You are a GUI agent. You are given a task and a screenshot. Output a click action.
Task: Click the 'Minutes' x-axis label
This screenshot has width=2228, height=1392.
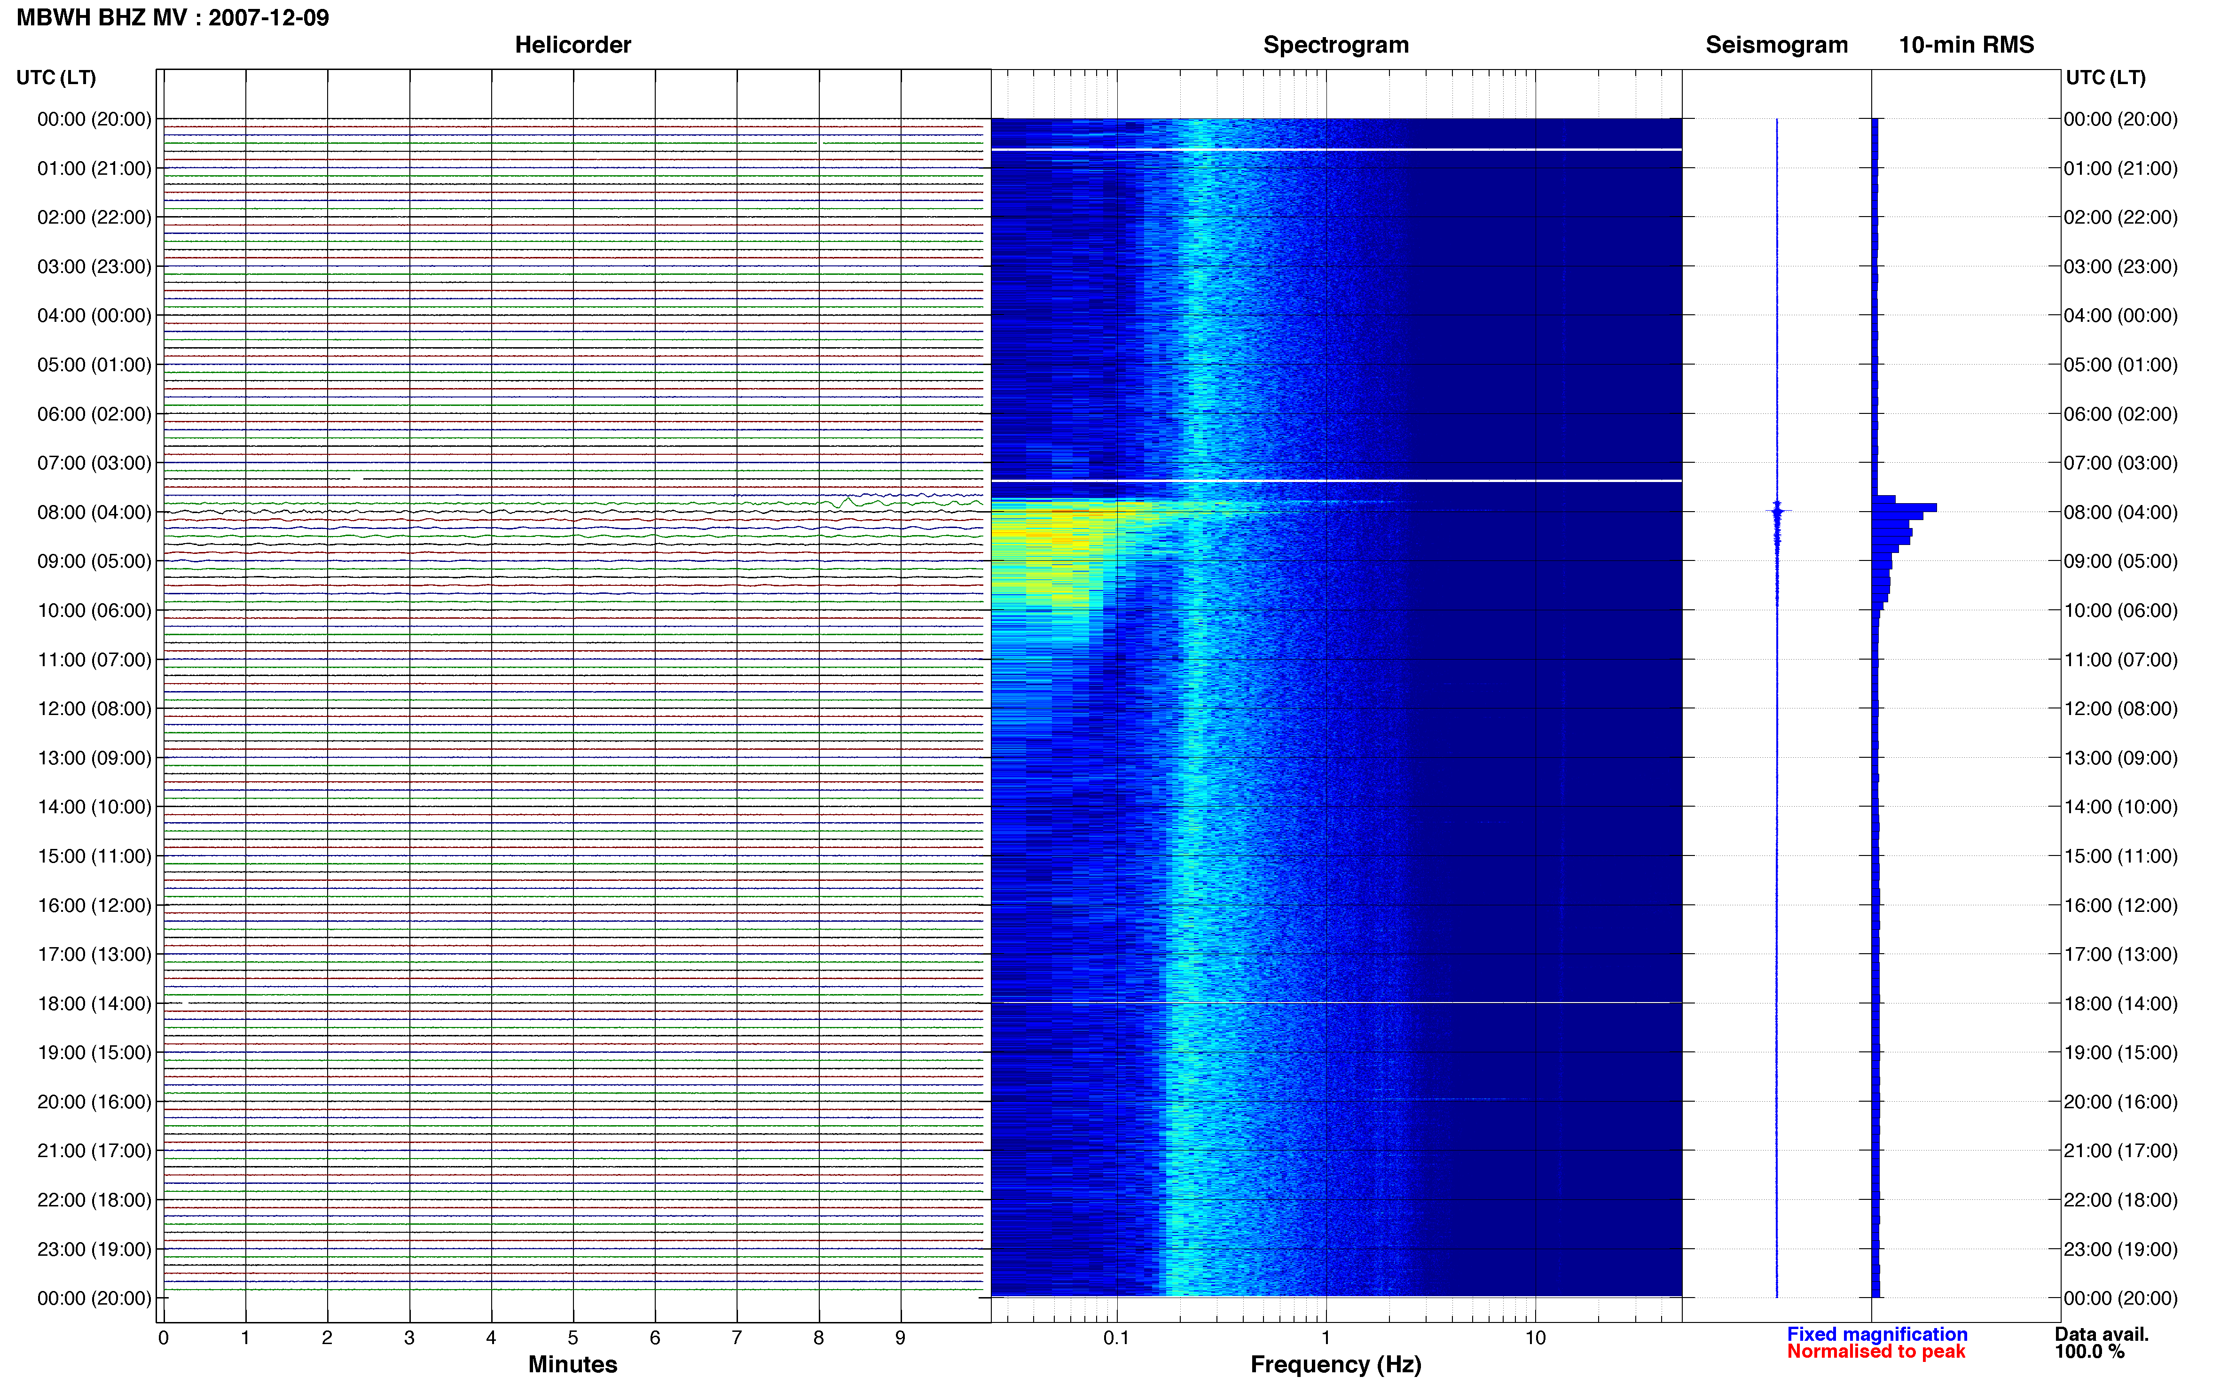(572, 1364)
